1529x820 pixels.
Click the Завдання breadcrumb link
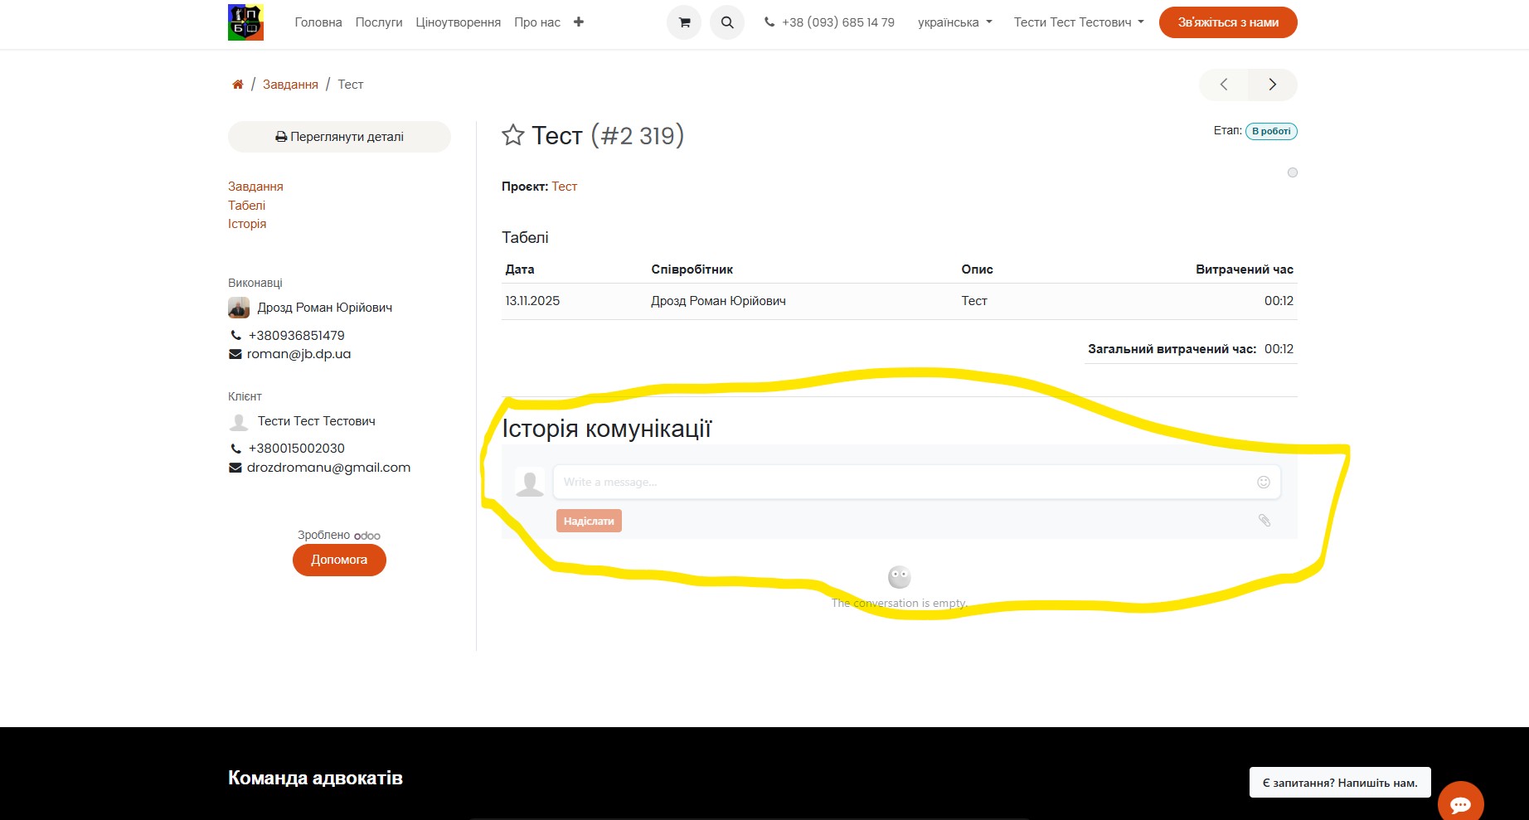[290, 85]
